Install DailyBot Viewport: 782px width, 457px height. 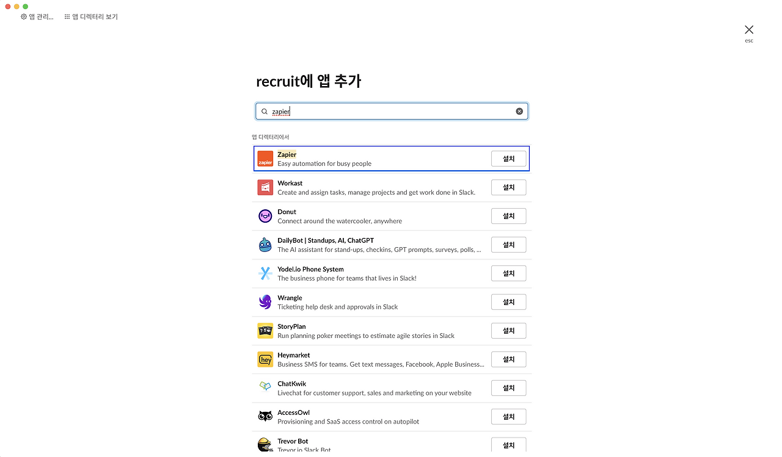tap(508, 245)
